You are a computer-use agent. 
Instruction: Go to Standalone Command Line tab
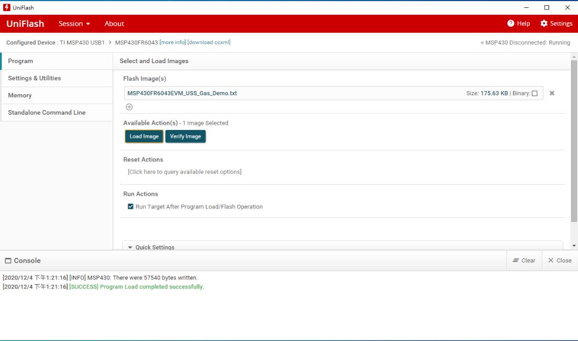coord(57,113)
